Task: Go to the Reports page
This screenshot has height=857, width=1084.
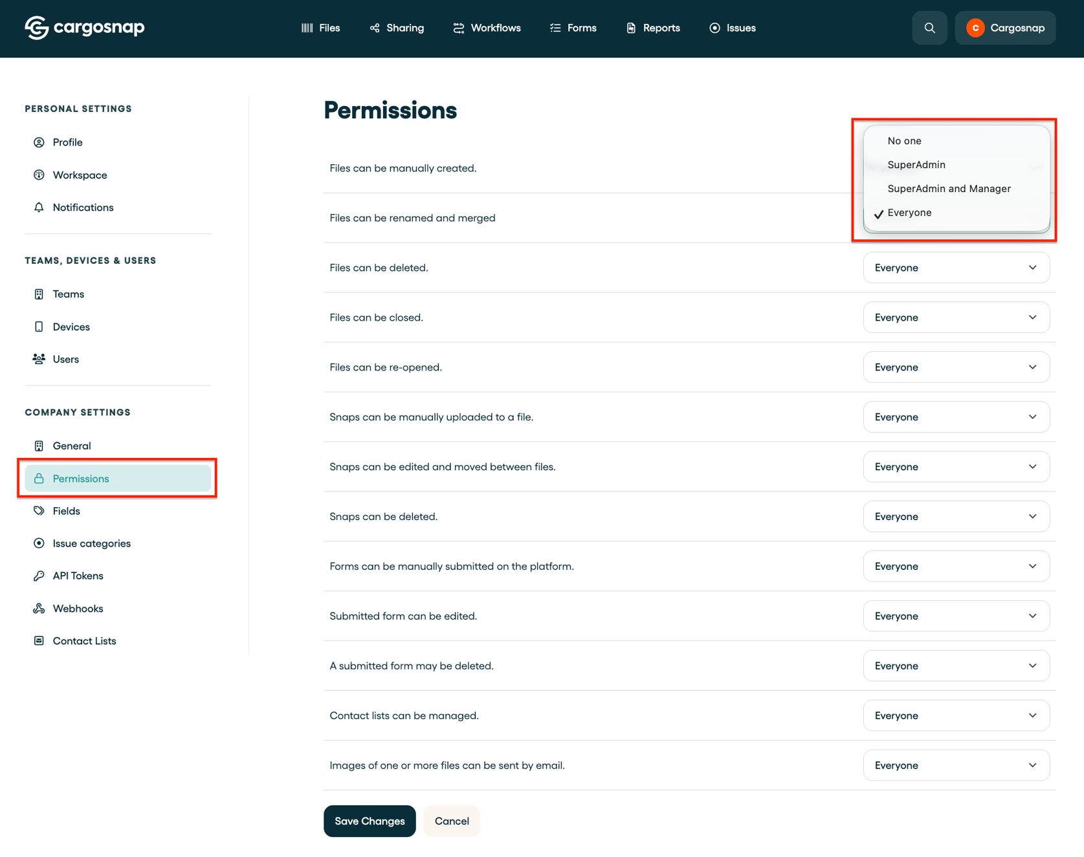Action: coord(652,28)
